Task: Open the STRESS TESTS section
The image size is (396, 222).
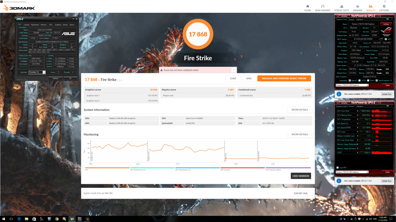Action: tap(342, 8)
